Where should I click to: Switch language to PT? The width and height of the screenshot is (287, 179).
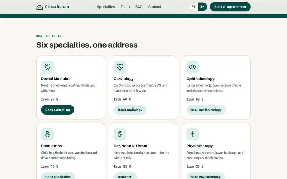click(194, 7)
